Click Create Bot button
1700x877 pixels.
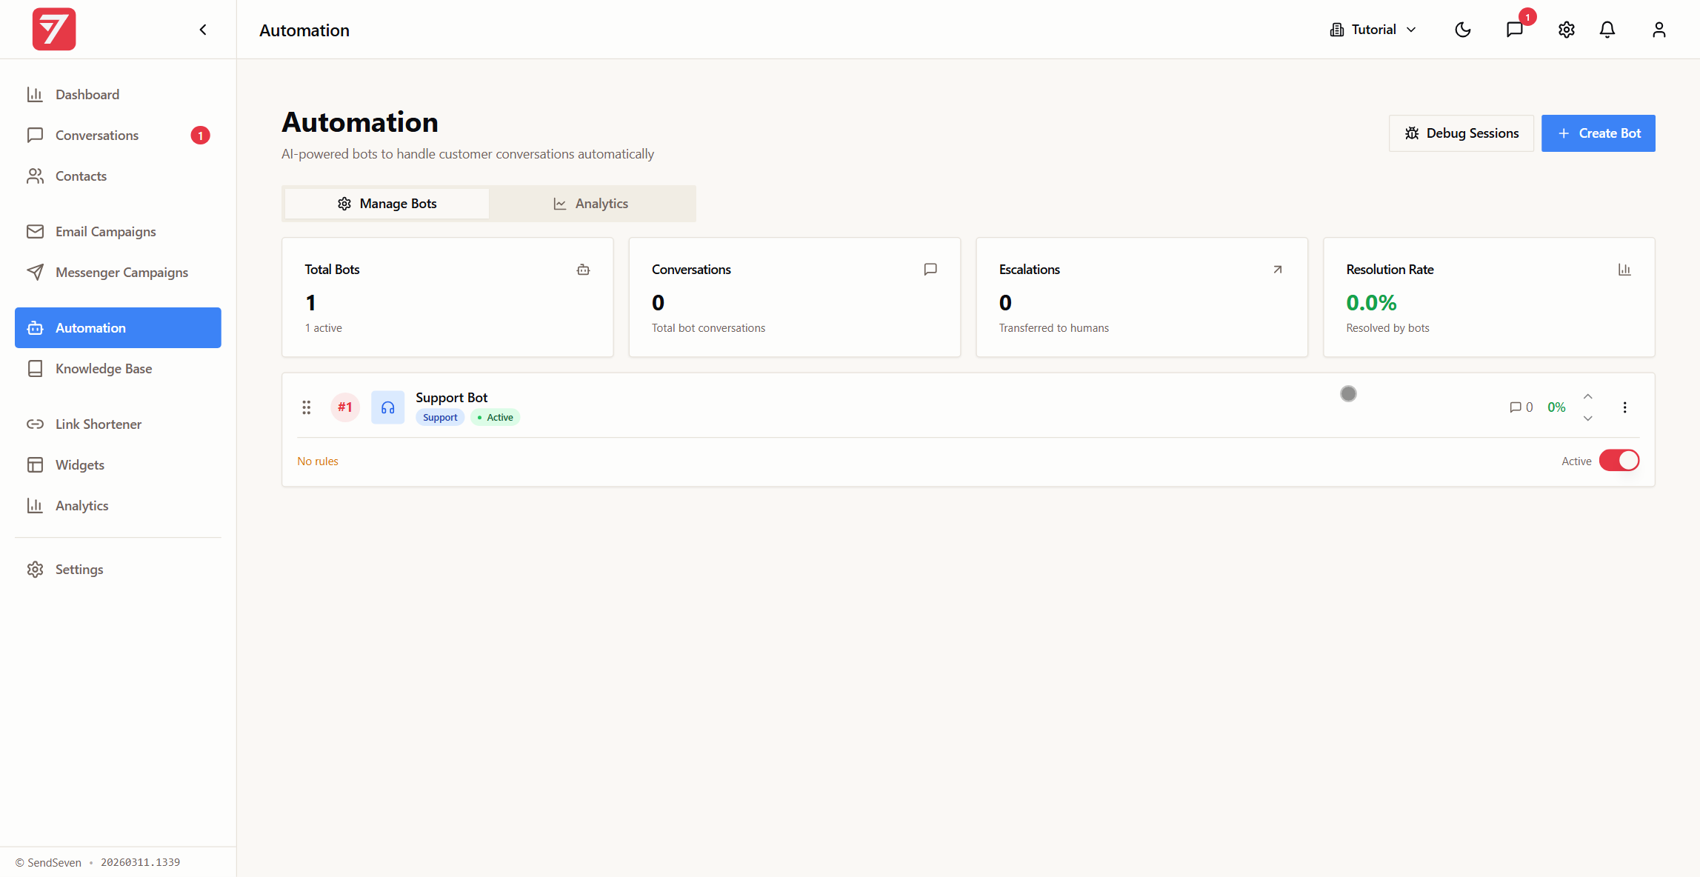1599,133
